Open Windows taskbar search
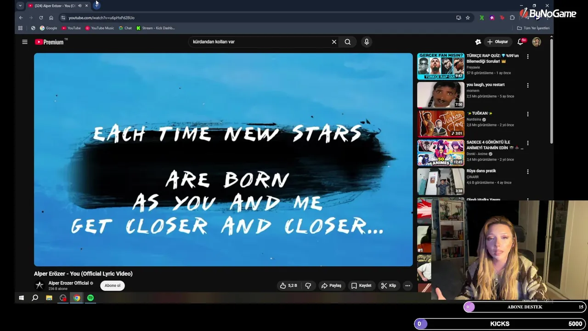The height and width of the screenshot is (331, 588). 35,298
